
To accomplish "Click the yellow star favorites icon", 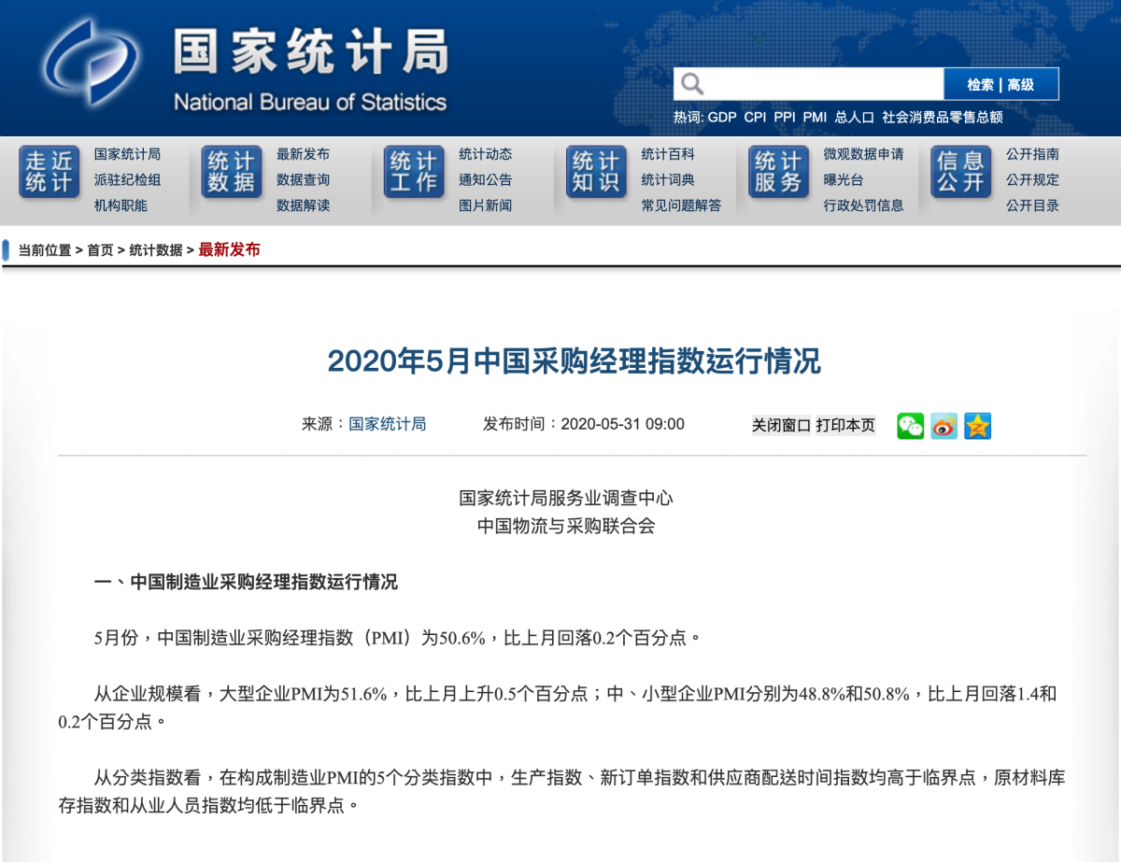I will (977, 426).
